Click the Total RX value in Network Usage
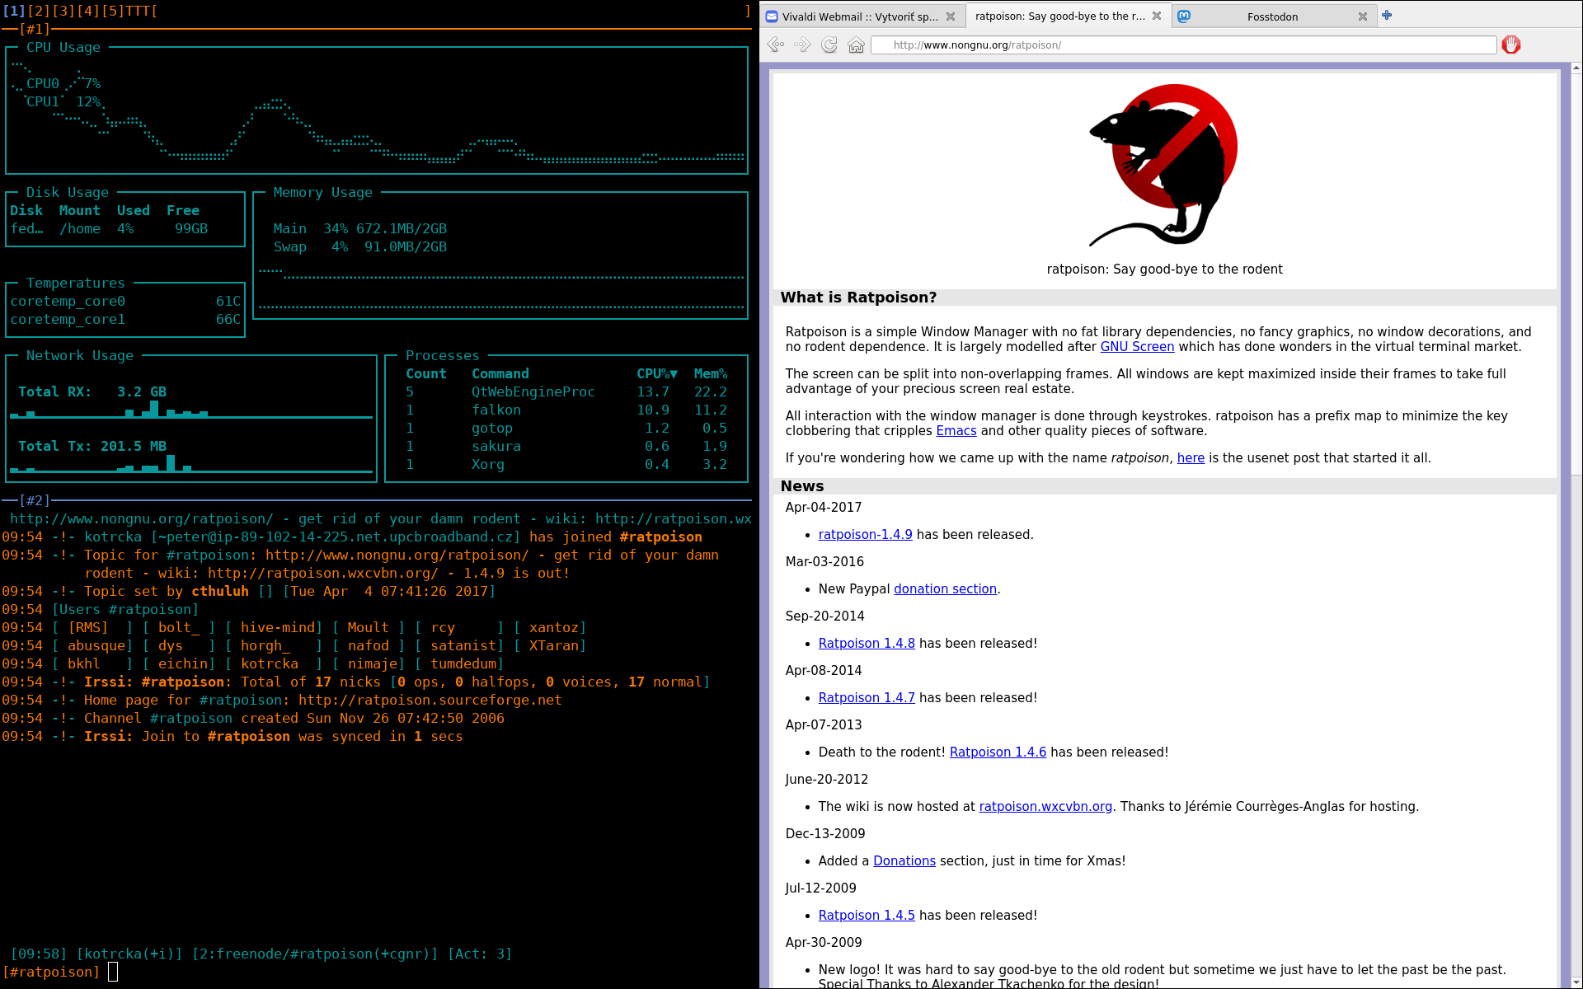The width and height of the screenshot is (1583, 989). tap(142, 392)
